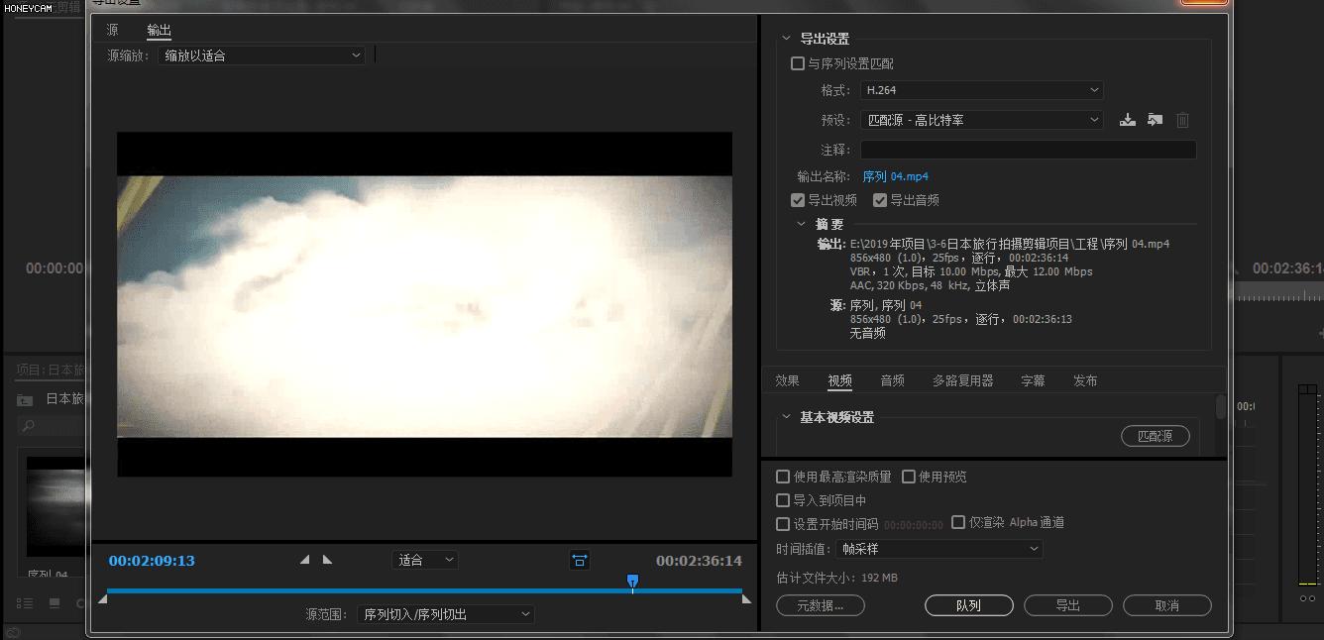This screenshot has width=1324, height=640.
Task: Import an export preset
Action: 1155,119
